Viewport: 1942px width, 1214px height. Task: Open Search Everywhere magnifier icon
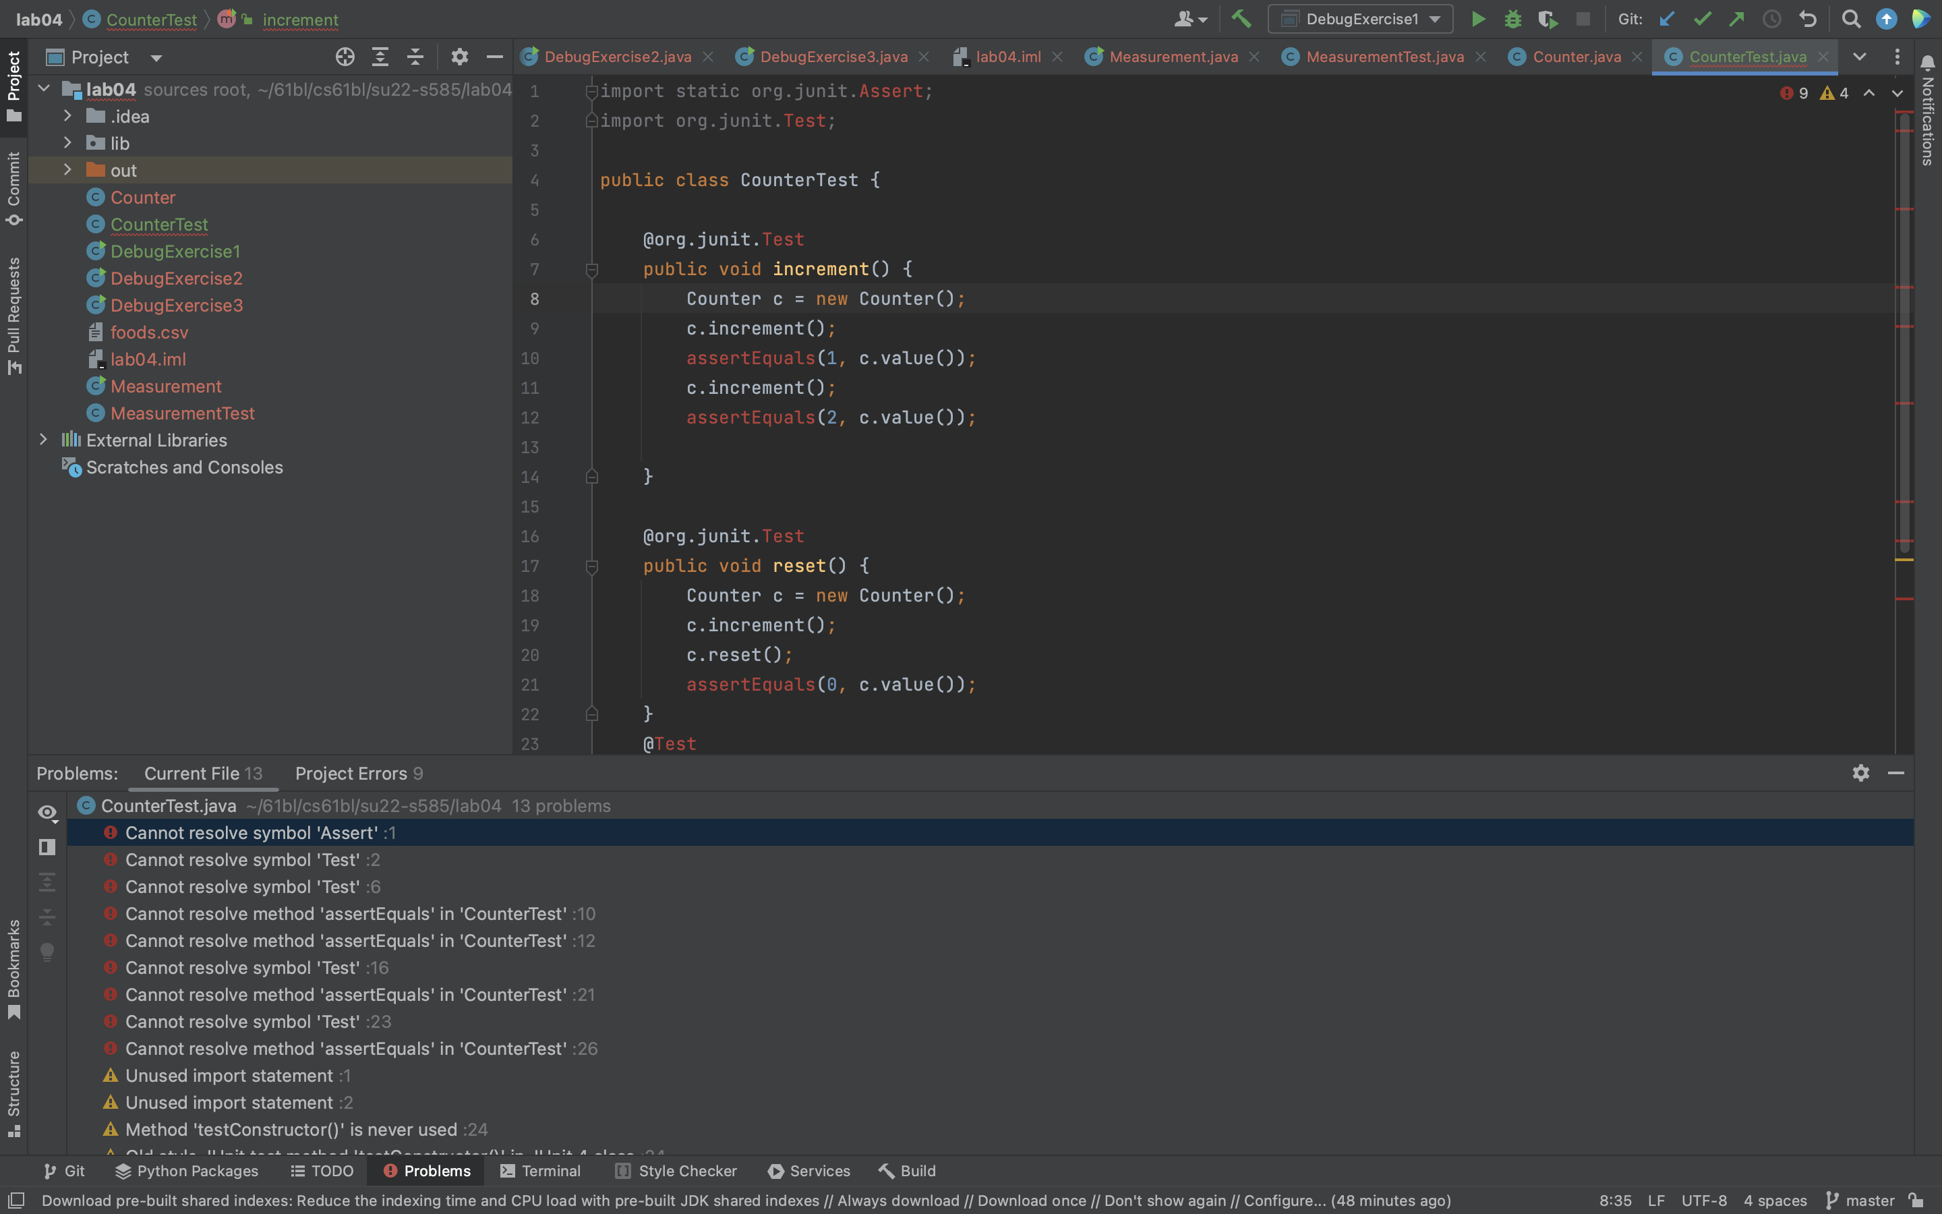[x=1850, y=20]
